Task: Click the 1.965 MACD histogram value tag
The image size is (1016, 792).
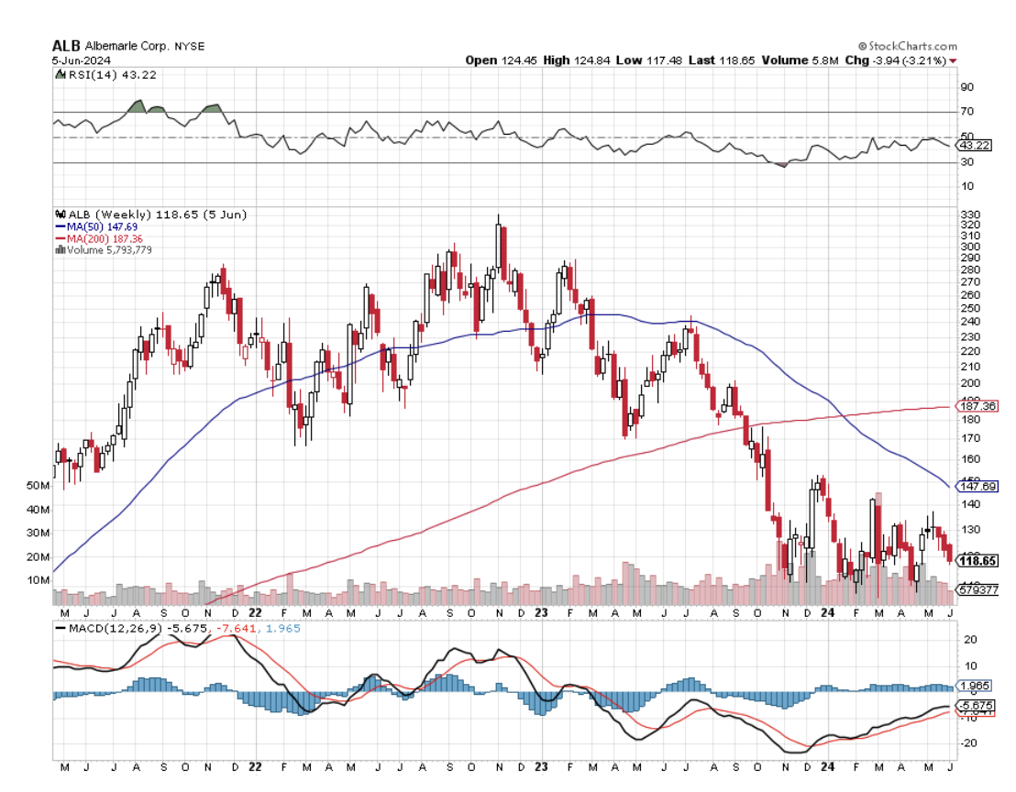Action: point(975,686)
